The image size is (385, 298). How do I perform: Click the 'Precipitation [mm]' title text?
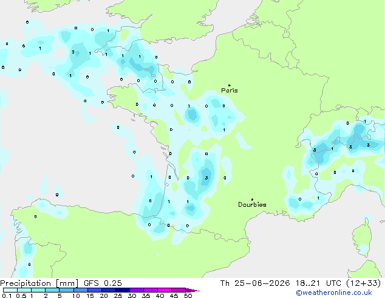(39, 283)
